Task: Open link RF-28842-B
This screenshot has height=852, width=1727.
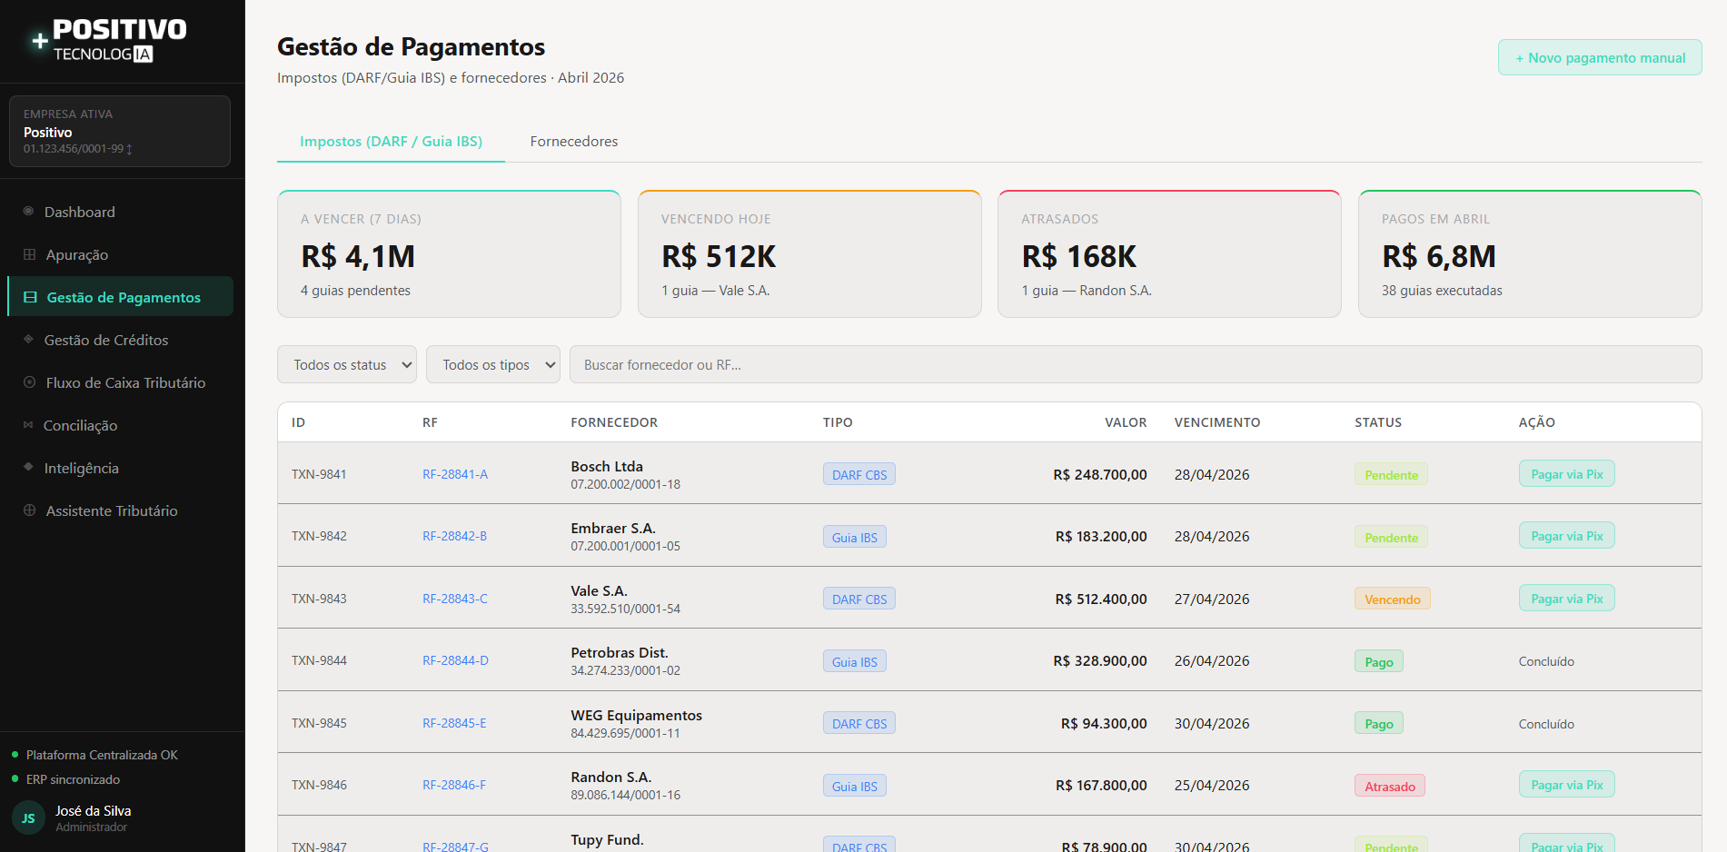Action: (454, 536)
